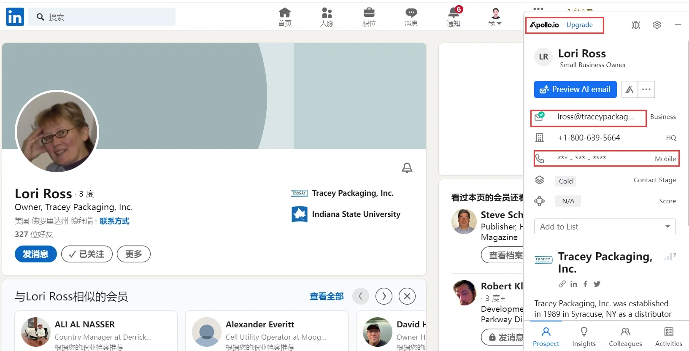The image size is (689, 351).
Task: Click the HQ building phone icon
Action: 540,138
